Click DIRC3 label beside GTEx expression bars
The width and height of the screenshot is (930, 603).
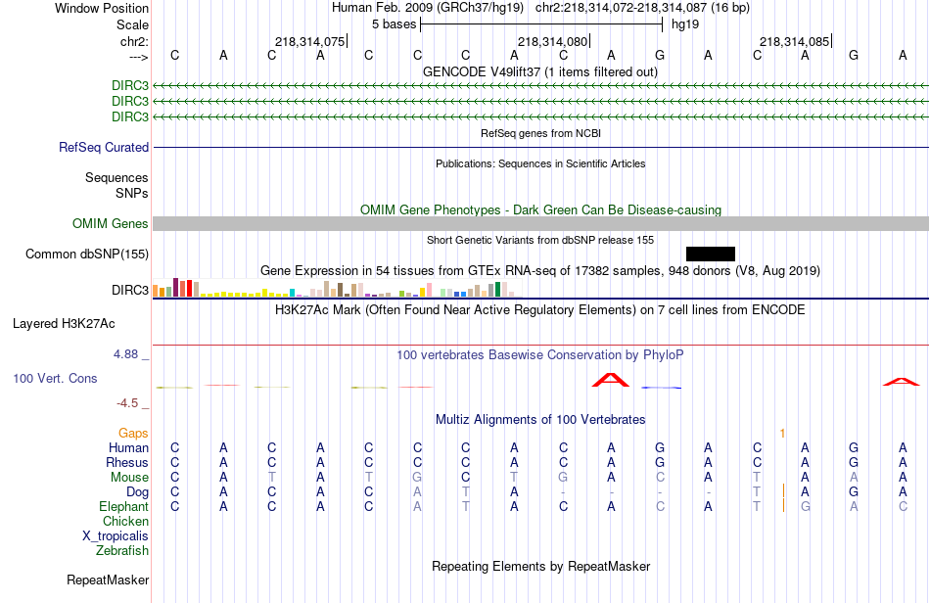(130, 290)
